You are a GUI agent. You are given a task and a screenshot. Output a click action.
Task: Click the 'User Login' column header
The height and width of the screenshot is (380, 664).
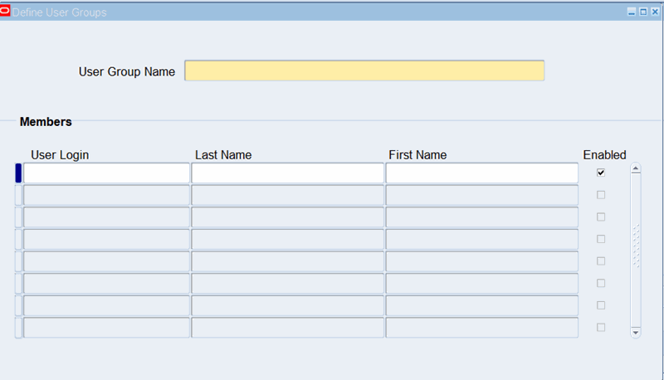[x=60, y=155]
